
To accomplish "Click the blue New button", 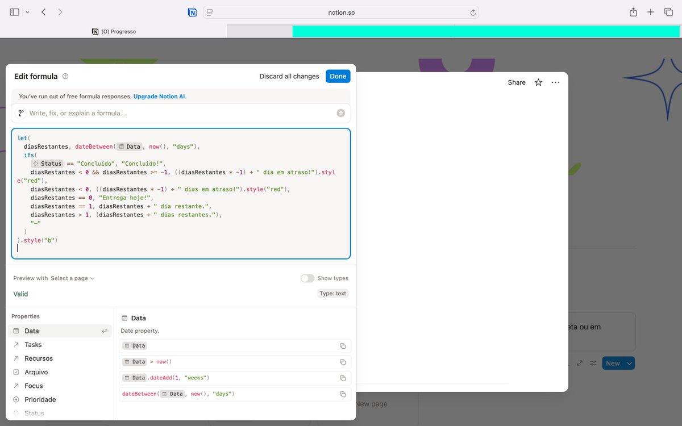I will 613,364.
